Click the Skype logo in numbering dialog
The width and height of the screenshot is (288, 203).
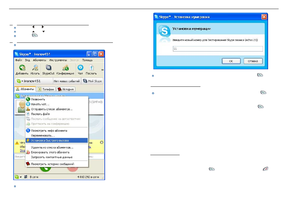pos(165,31)
